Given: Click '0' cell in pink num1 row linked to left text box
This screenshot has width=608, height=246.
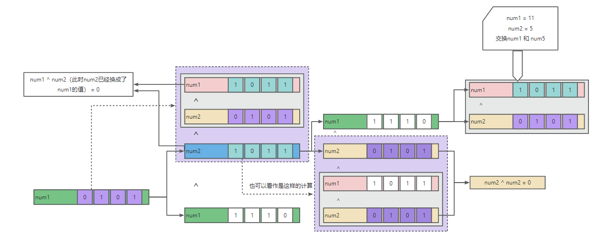Looking at the screenshot, I should (253, 85).
